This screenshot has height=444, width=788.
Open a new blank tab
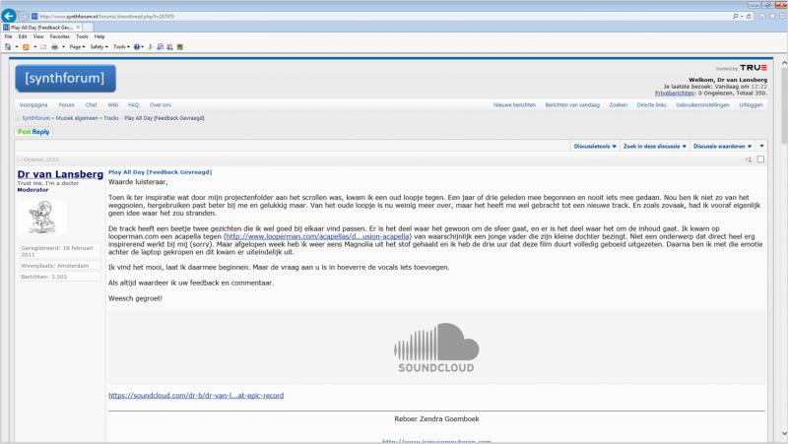point(89,28)
